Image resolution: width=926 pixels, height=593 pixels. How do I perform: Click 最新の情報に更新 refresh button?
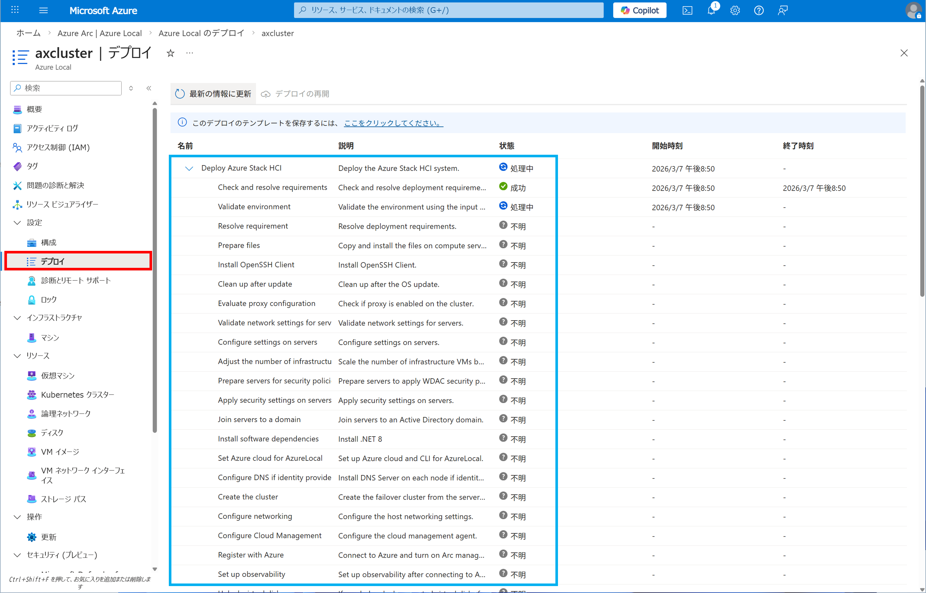pyautogui.click(x=213, y=94)
